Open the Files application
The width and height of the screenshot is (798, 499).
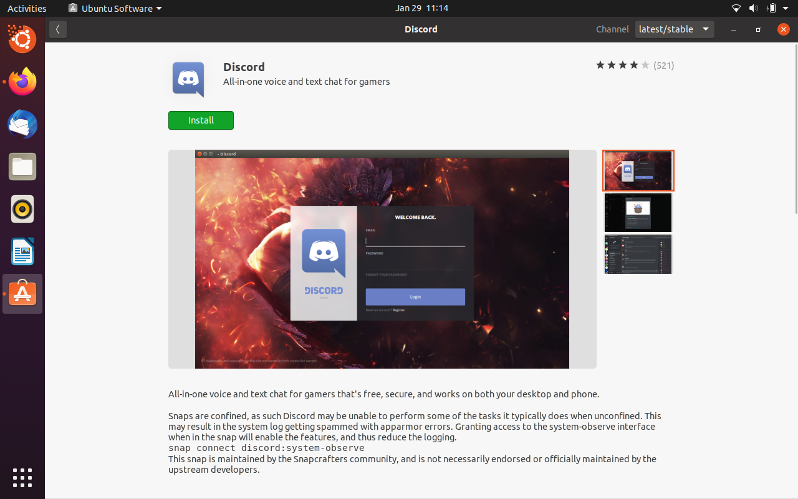point(22,167)
